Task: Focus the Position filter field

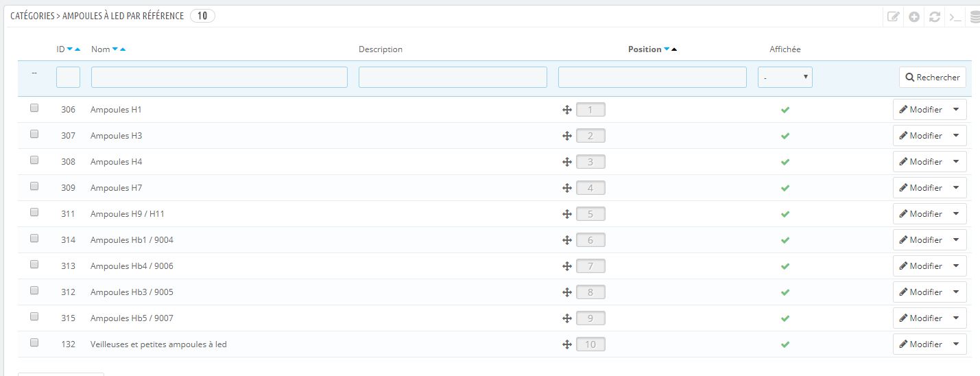Action: click(652, 78)
